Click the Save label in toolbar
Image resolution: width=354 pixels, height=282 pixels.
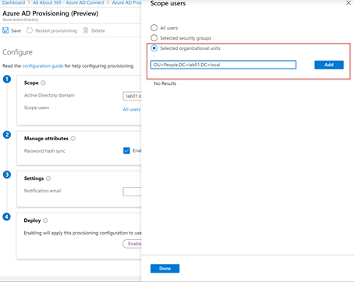[16, 30]
